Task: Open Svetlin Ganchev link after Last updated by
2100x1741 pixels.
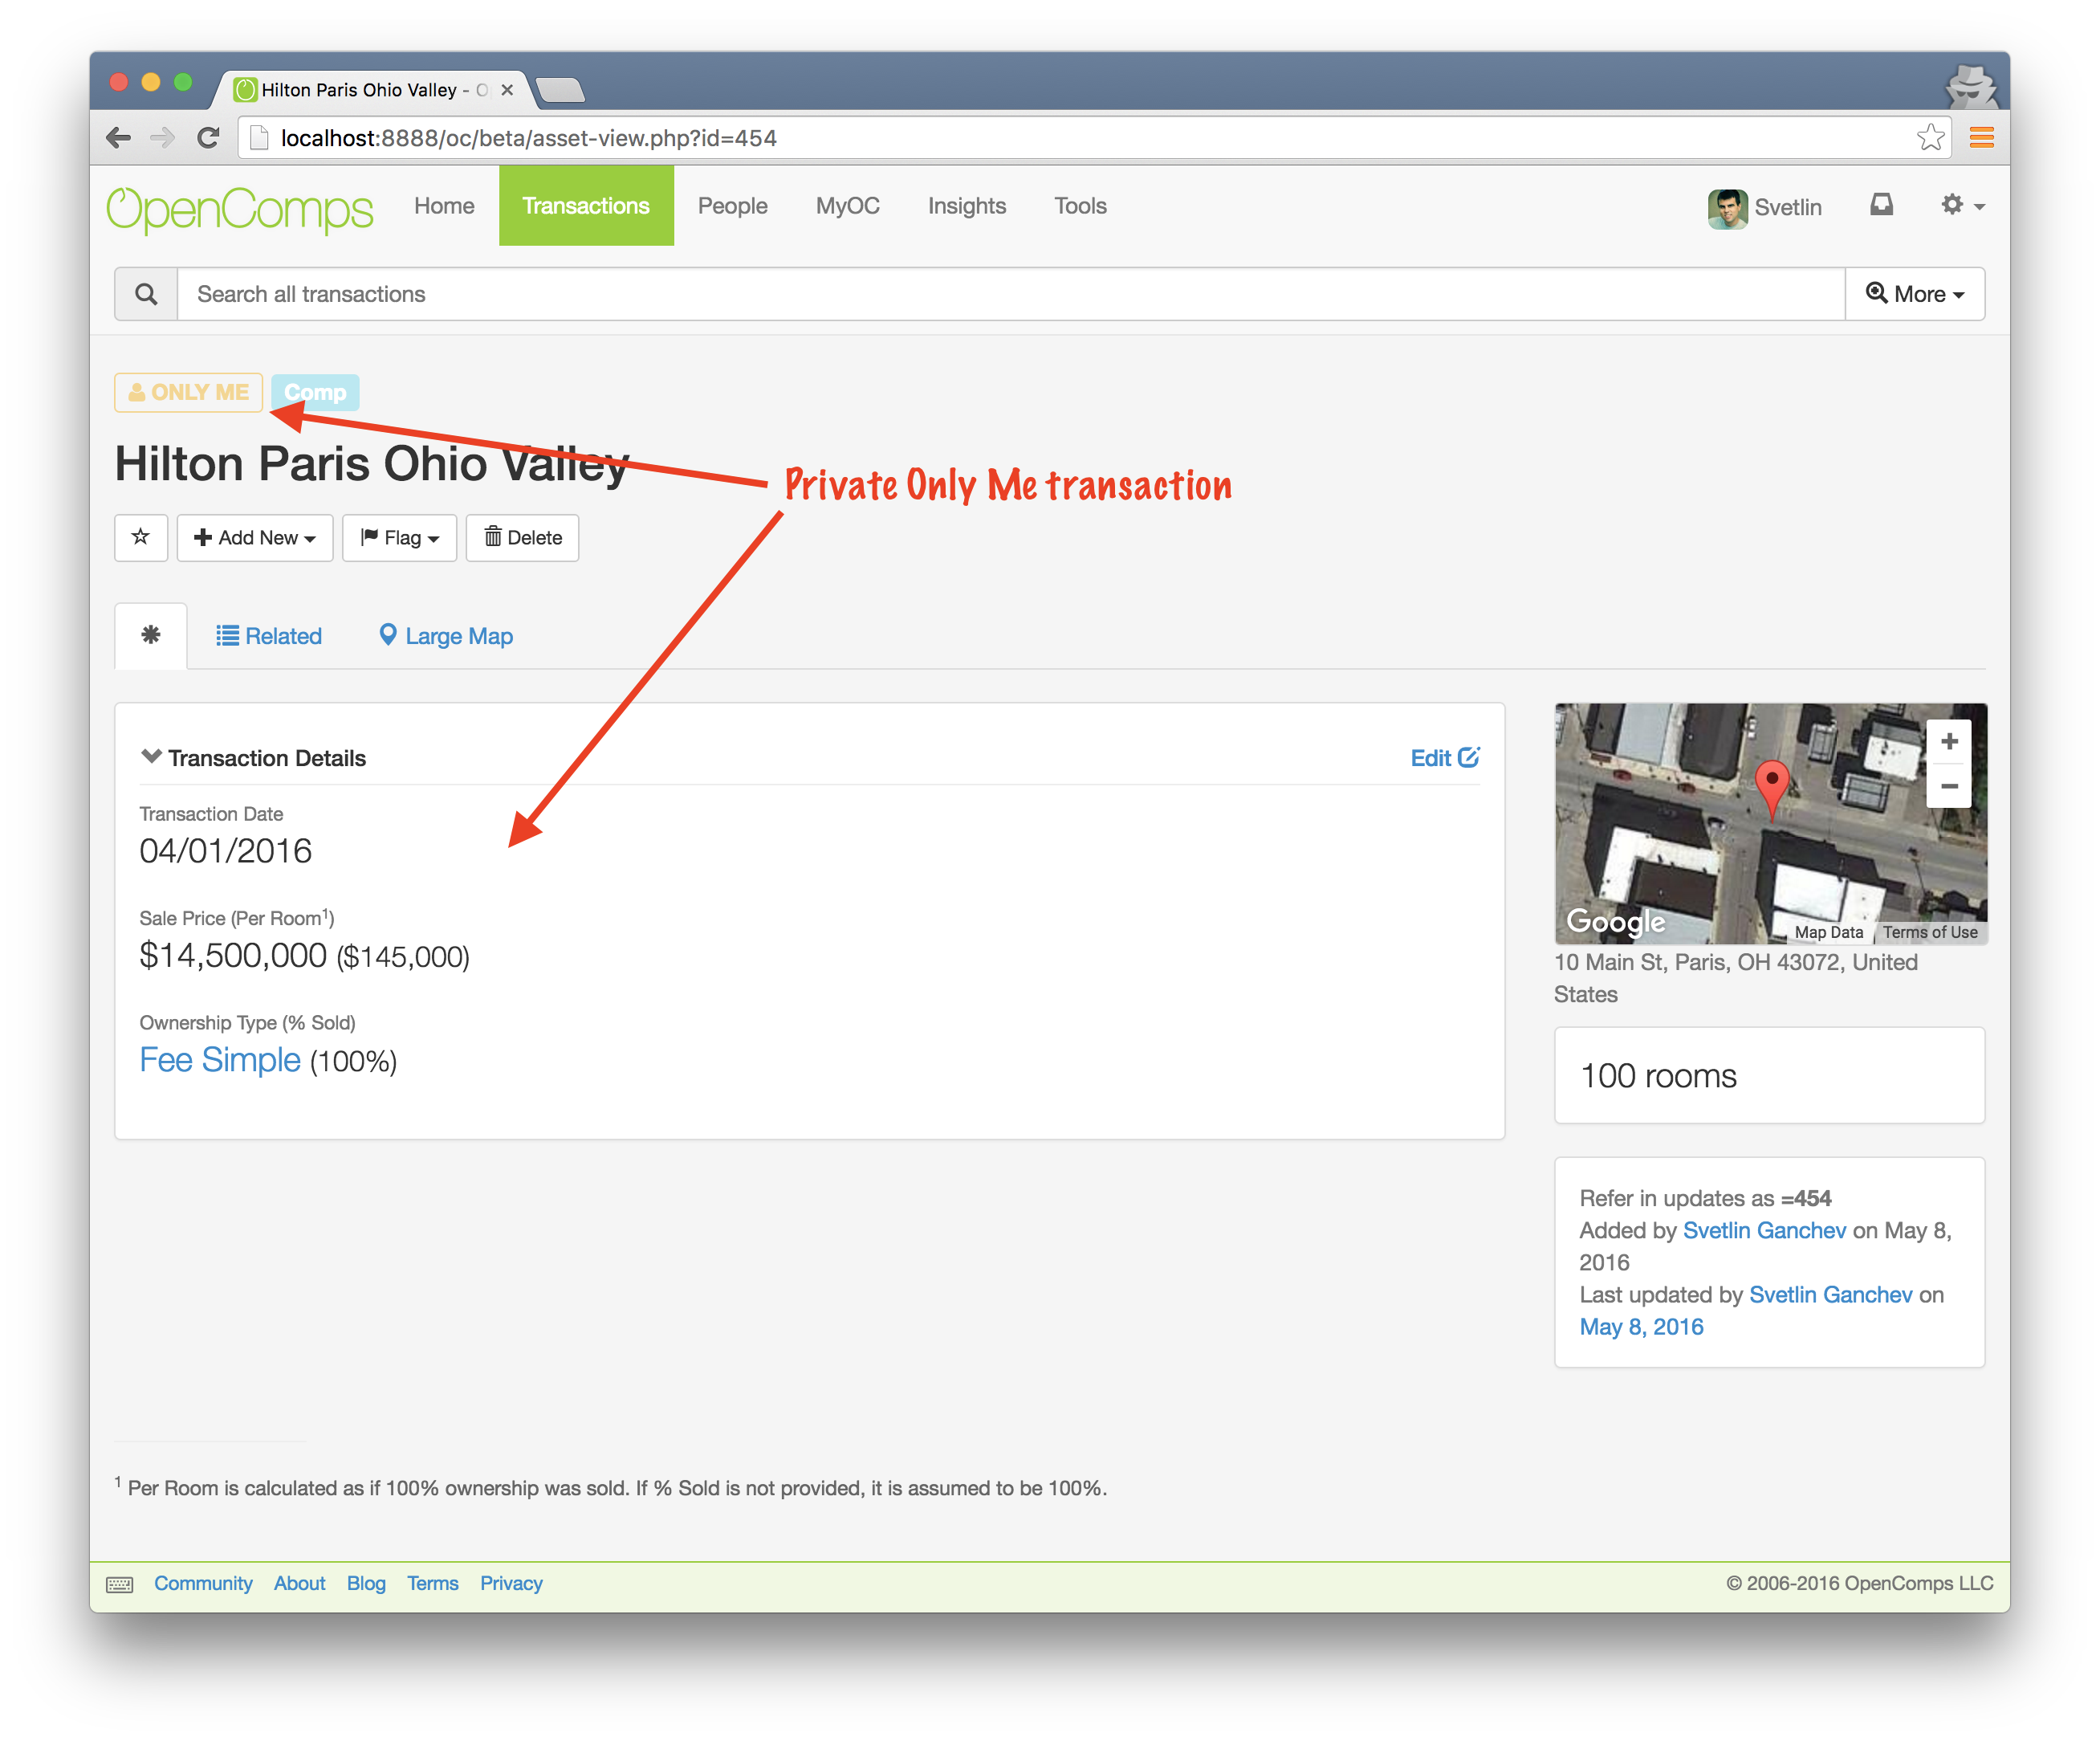Action: (1830, 1295)
